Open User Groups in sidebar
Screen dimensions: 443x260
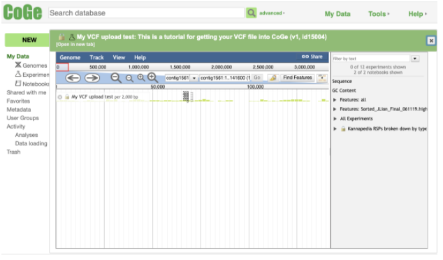coord(22,118)
